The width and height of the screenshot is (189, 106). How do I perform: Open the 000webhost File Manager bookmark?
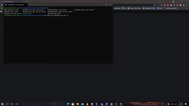(149, 8)
